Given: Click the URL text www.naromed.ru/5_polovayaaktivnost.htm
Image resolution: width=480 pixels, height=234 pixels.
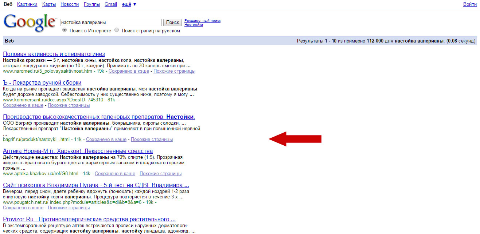Looking at the screenshot, I should (x=47, y=71).
